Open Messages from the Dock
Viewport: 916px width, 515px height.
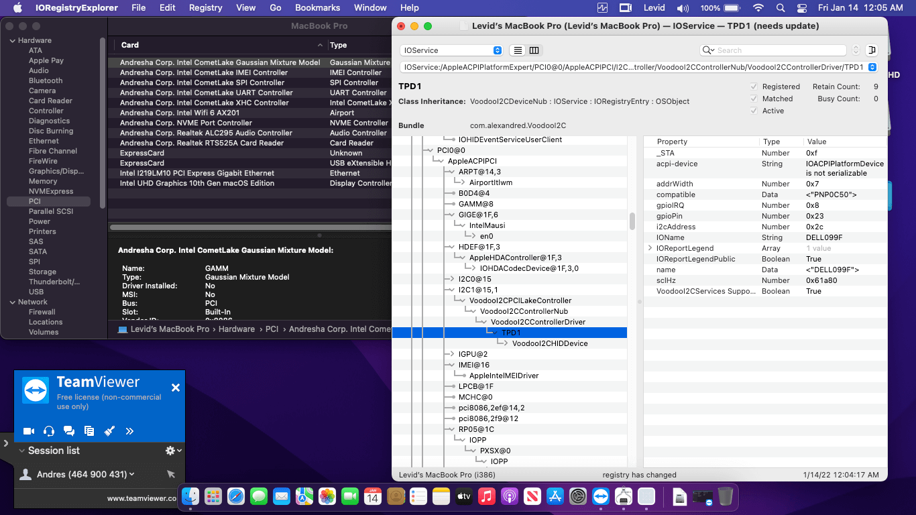point(259,496)
